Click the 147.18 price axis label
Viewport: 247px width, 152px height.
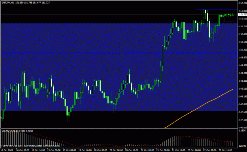point(243,120)
